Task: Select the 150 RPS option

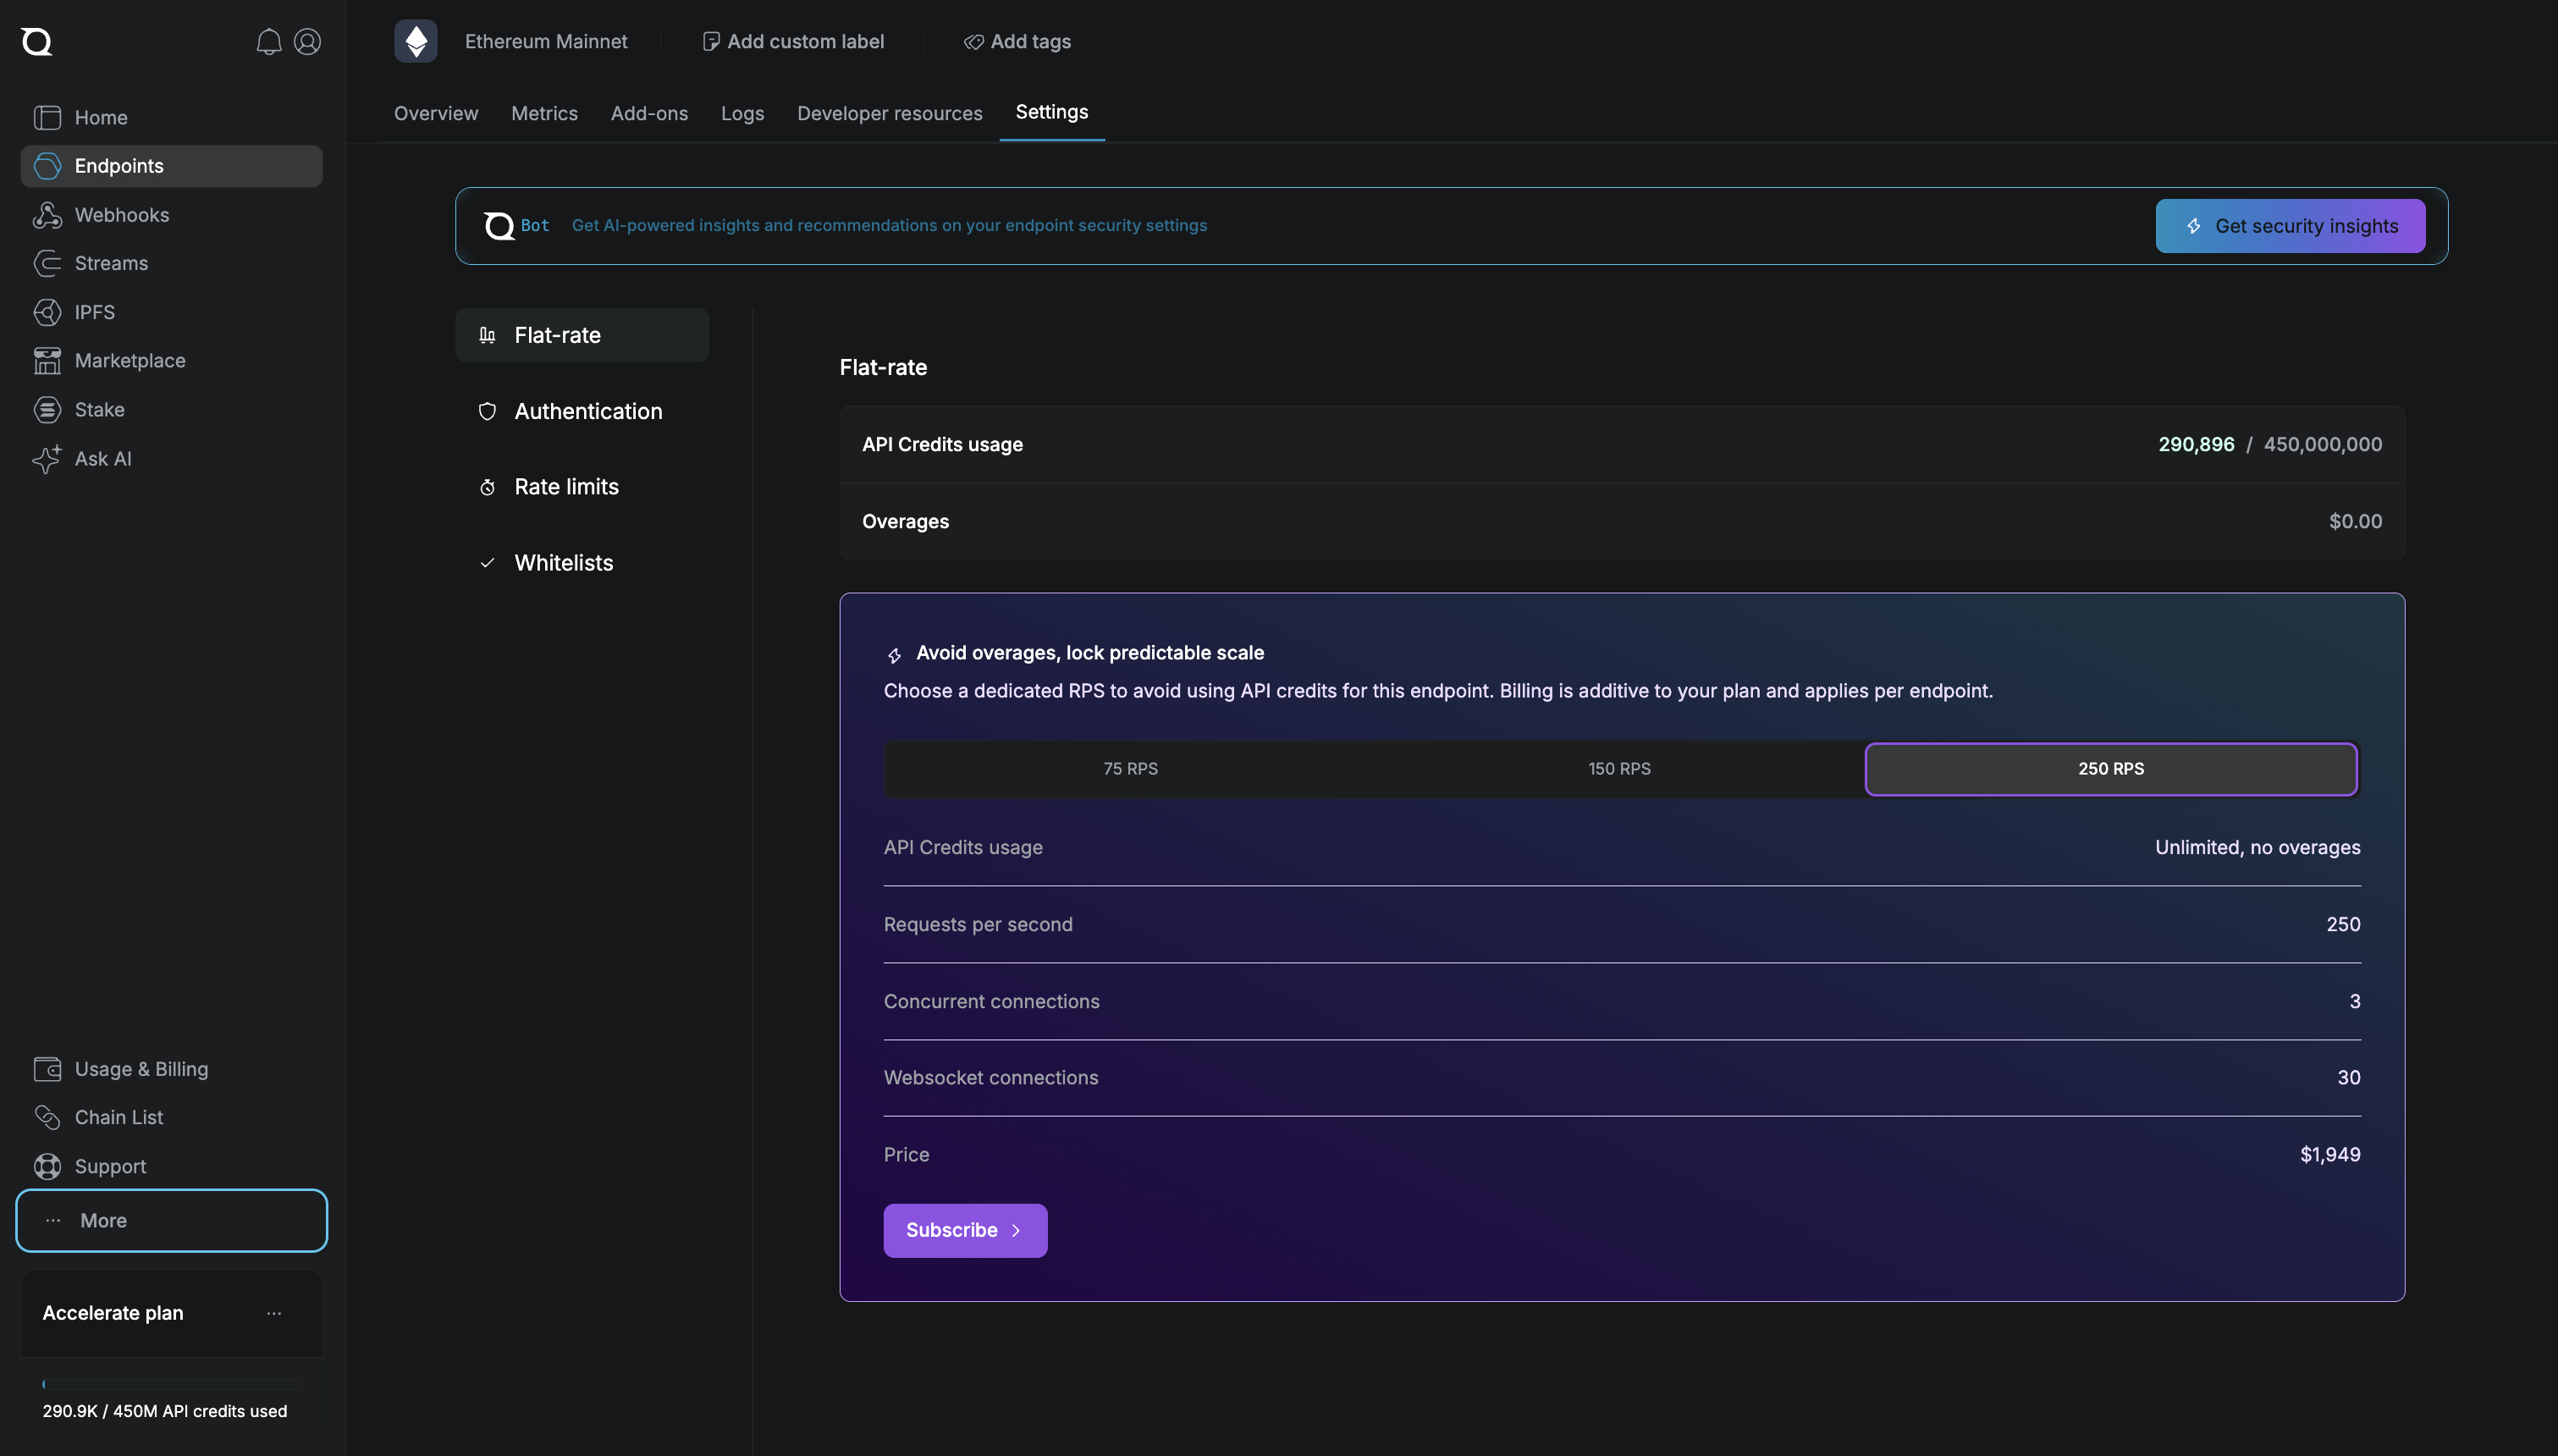Action: tap(1618, 768)
